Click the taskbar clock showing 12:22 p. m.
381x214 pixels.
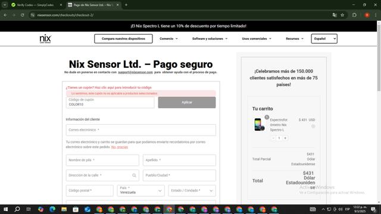pos(360,209)
